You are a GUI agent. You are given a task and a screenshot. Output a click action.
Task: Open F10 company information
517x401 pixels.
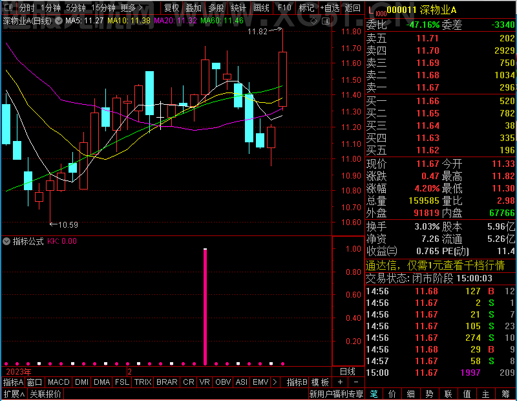click(x=284, y=8)
